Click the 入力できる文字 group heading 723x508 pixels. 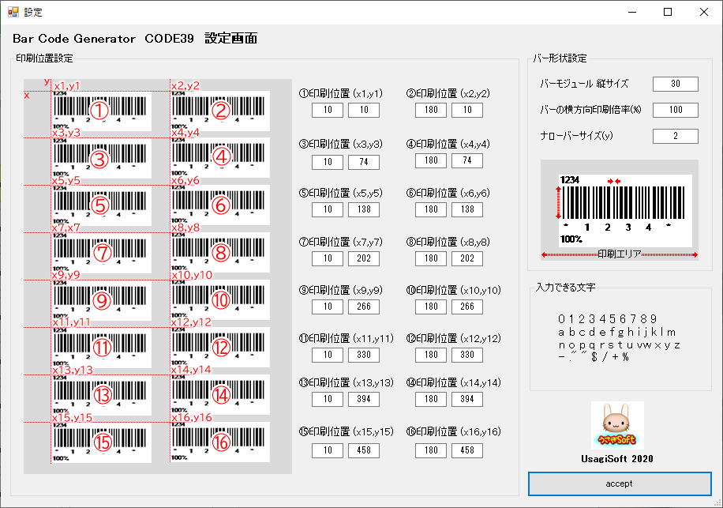pos(565,288)
